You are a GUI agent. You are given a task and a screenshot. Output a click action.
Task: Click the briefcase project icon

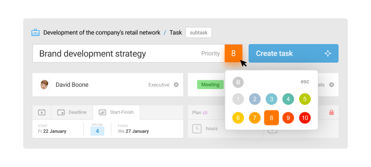pos(36,32)
